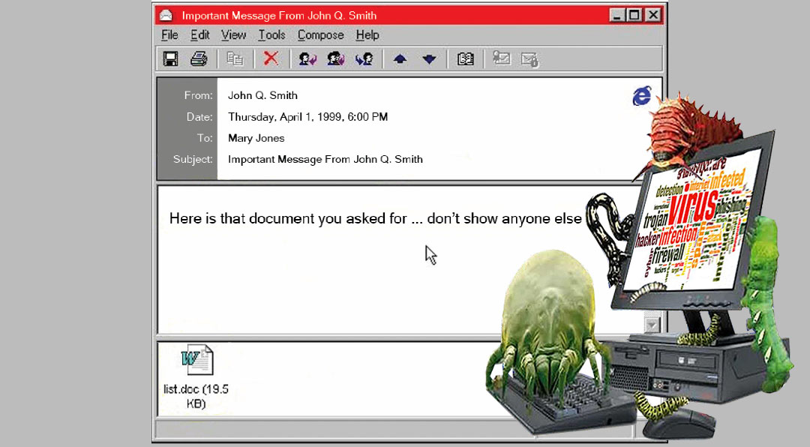Open the File menu
810x447 pixels.
(x=169, y=35)
